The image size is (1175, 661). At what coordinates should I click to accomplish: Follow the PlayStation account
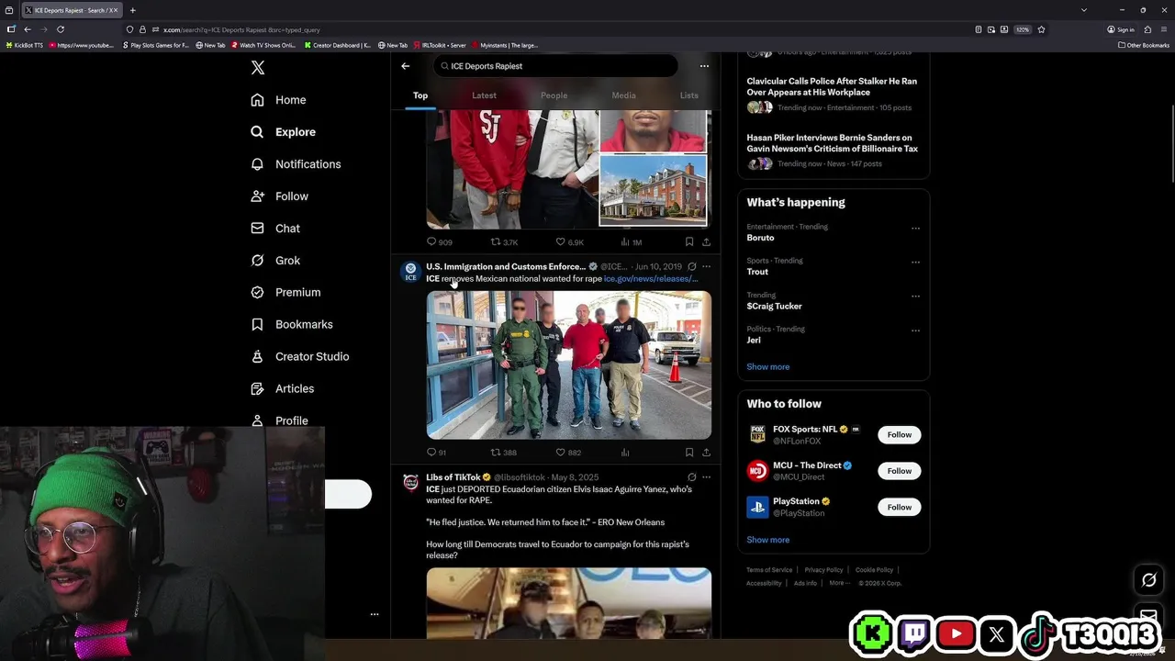900,508
